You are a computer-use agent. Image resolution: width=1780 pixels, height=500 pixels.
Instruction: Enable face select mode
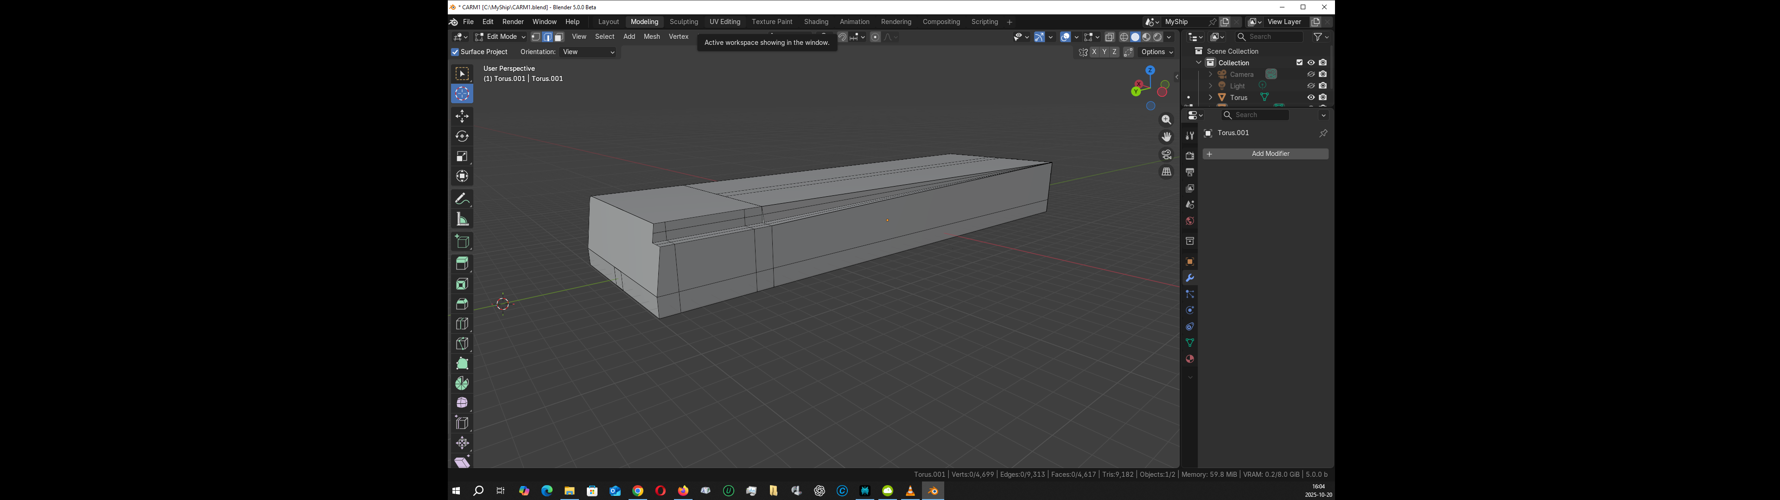[x=559, y=37]
